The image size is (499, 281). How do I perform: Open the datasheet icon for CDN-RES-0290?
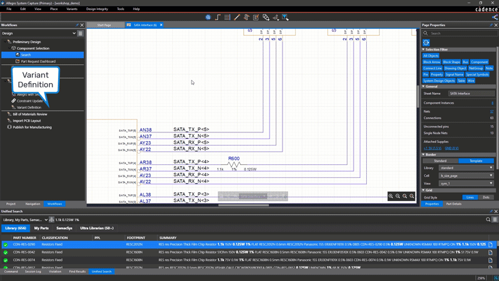click(490, 245)
